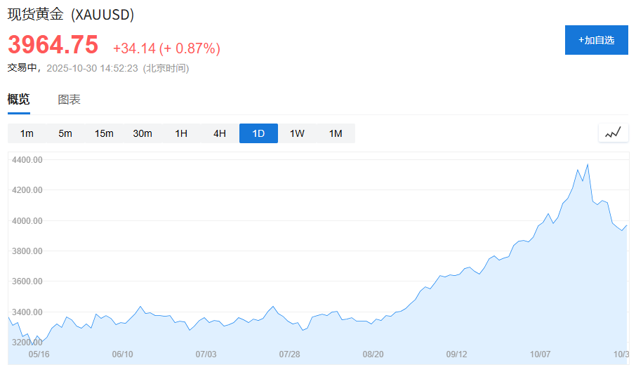636x372 pixels.
Task: Click the 08/20 date label on axis
Action: (x=373, y=354)
